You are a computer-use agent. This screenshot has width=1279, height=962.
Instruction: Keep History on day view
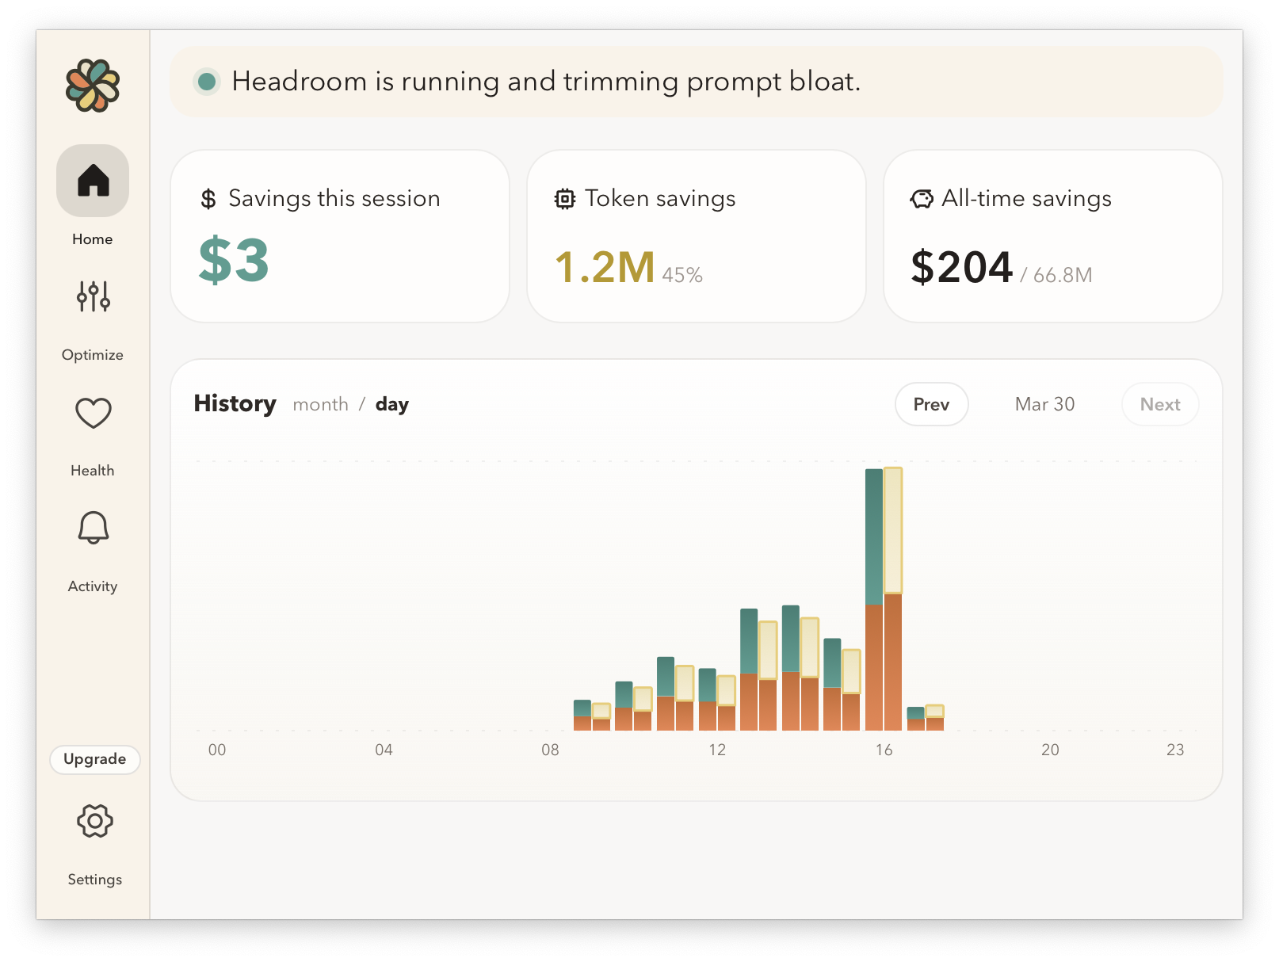point(391,404)
